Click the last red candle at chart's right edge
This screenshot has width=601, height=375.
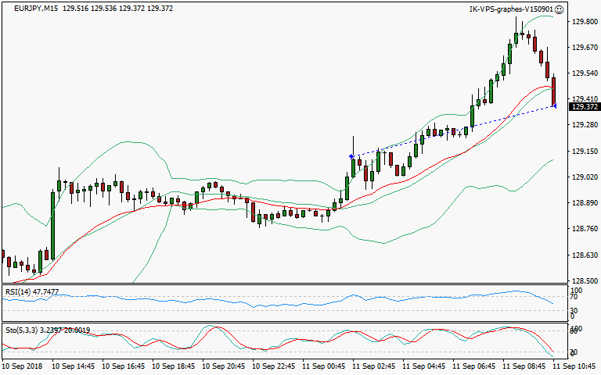[553, 91]
